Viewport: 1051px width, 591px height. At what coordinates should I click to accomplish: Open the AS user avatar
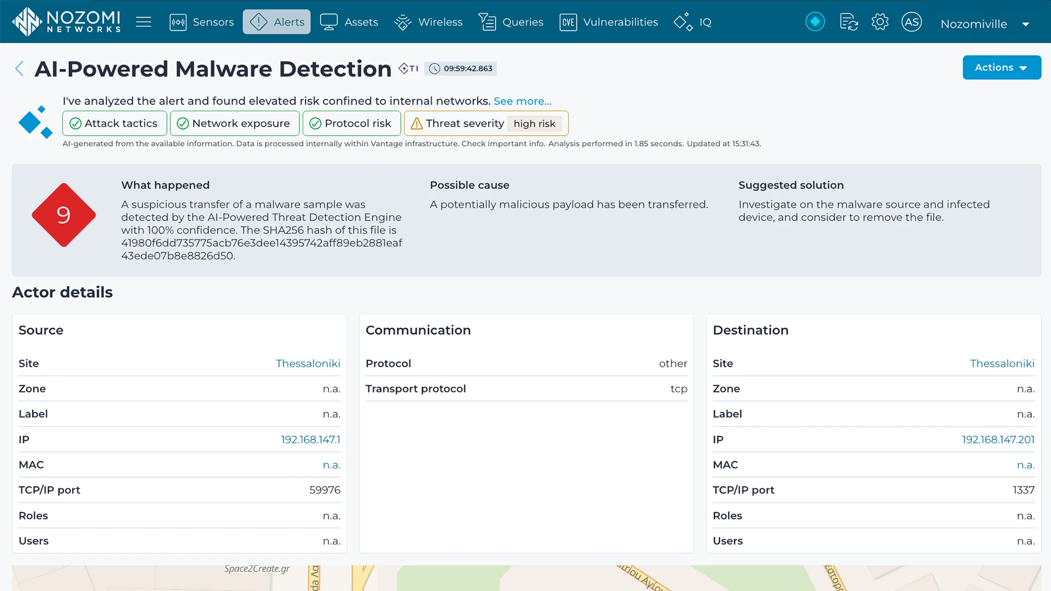pos(911,22)
